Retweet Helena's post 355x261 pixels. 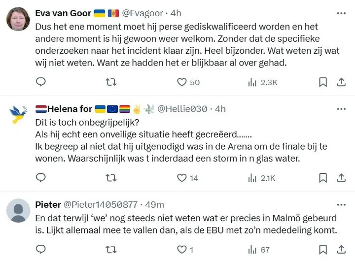pos(111,178)
